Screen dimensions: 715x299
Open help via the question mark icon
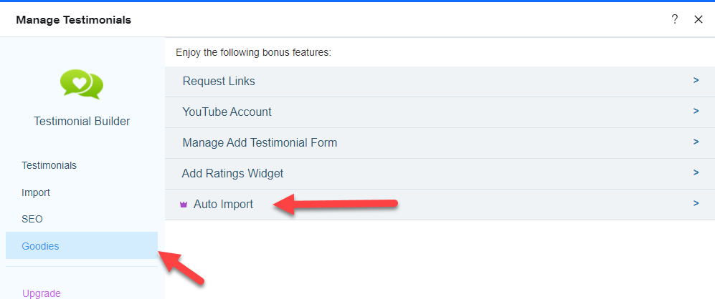(x=674, y=19)
